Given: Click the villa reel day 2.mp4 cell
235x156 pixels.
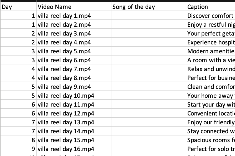Looking at the screenshot, I should (74, 25).
